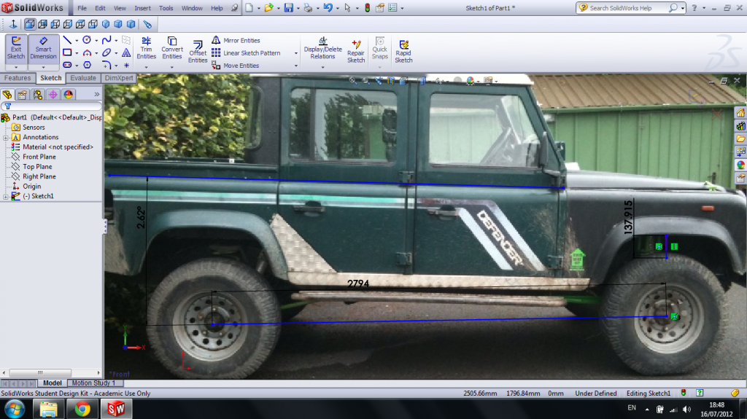Open the DimXpertManager tab icon
747x419 pixels.
tap(53, 94)
